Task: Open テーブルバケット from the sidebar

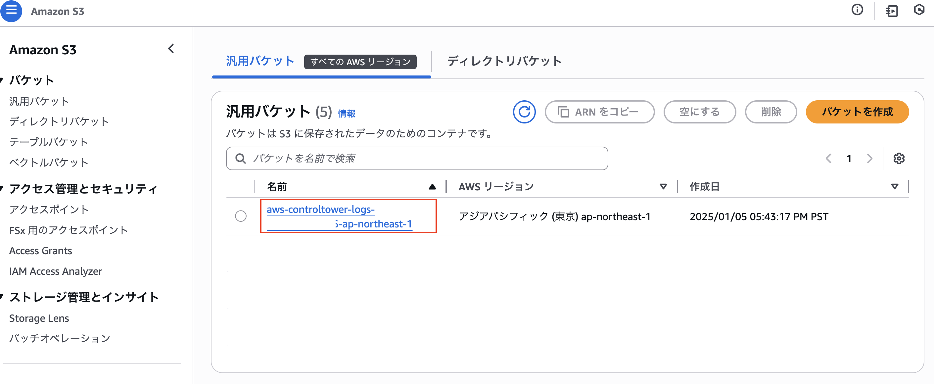Action: tap(48, 142)
